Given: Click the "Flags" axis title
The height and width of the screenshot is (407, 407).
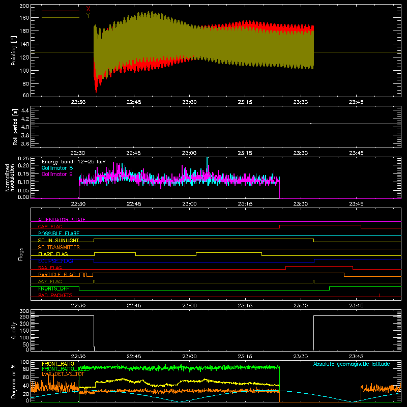Looking at the screenshot, I should pos(20,254).
